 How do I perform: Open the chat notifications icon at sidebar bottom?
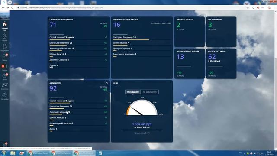(x=5, y=145)
